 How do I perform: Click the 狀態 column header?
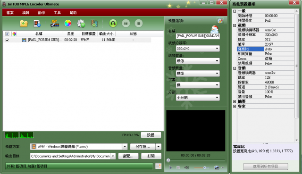point(133,34)
